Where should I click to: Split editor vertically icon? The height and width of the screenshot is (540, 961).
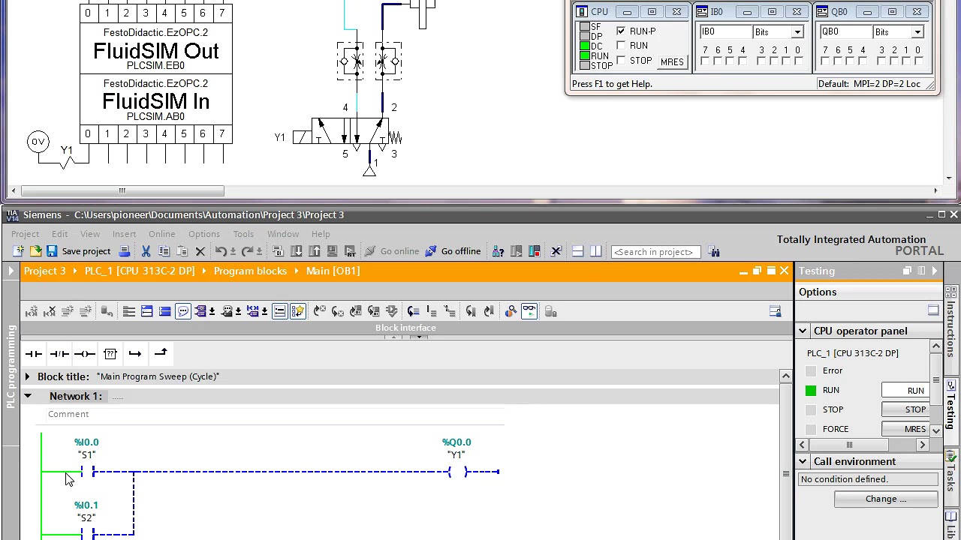tap(595, 251)
